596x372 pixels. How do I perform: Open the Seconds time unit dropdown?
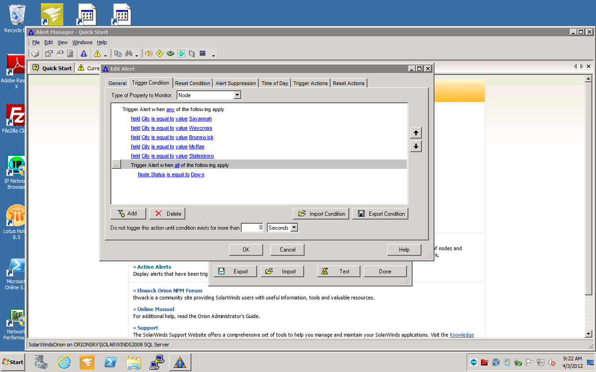click(294, 228)
